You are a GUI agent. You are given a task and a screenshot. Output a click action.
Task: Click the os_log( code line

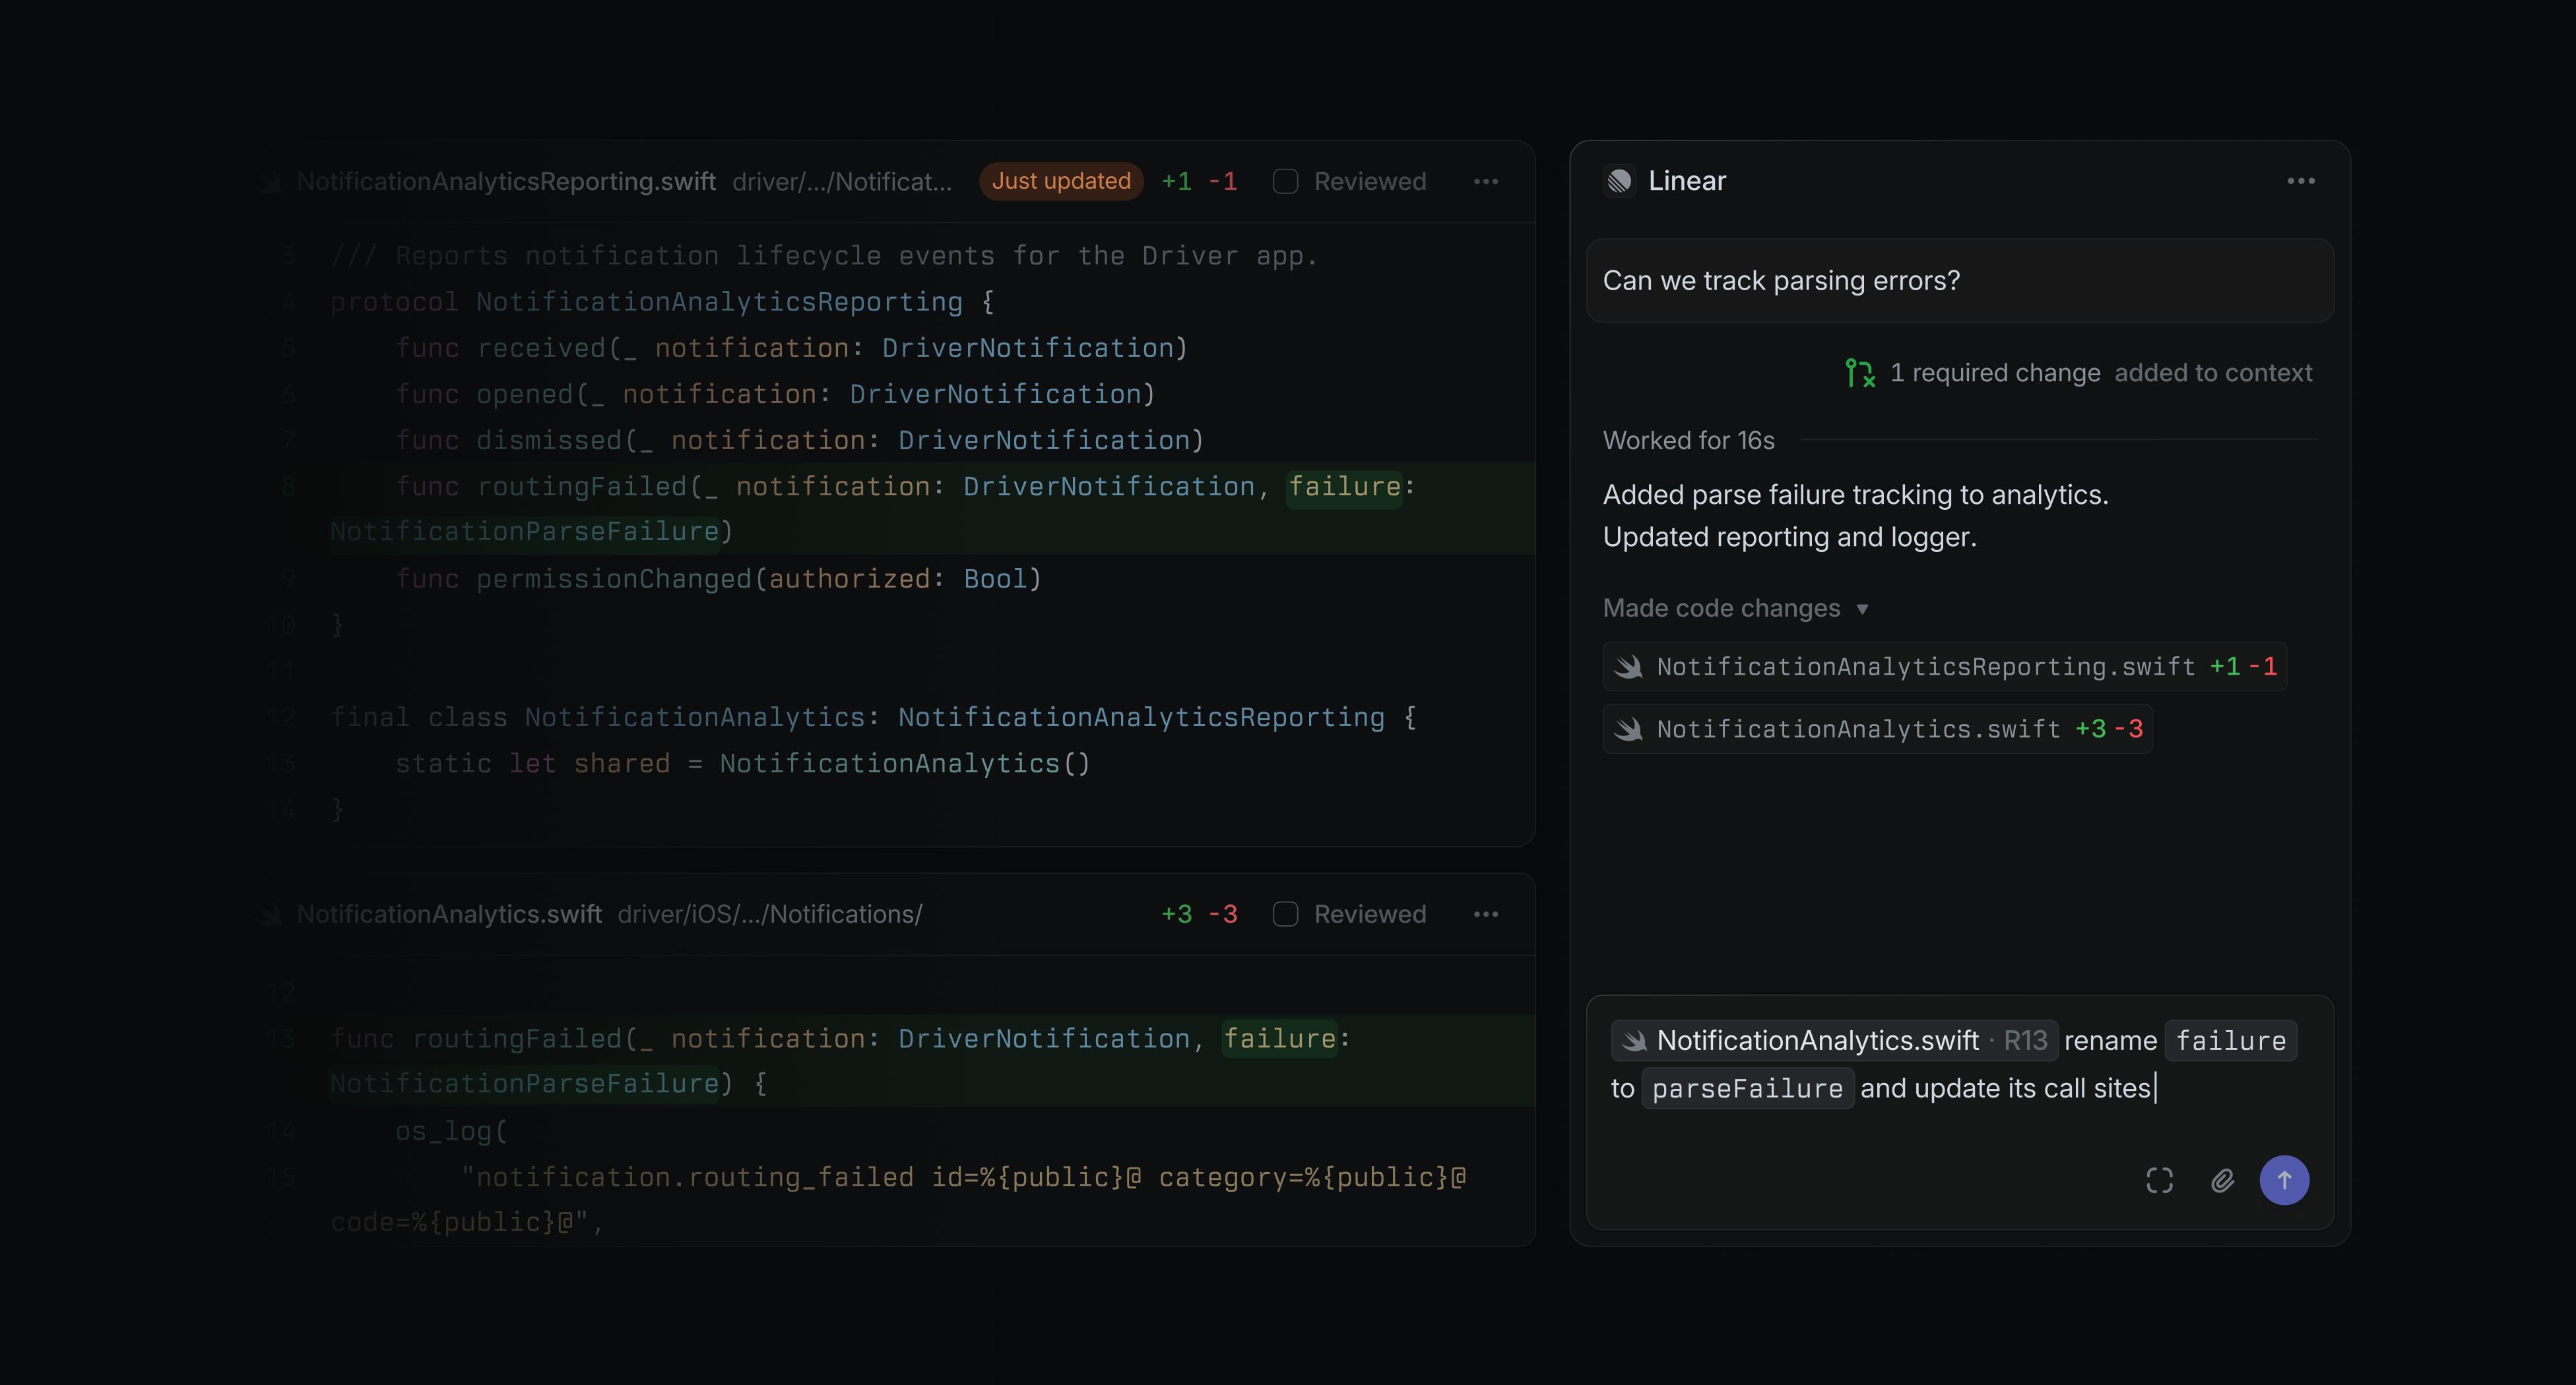pyautogui.click(x=452, y=1131)
